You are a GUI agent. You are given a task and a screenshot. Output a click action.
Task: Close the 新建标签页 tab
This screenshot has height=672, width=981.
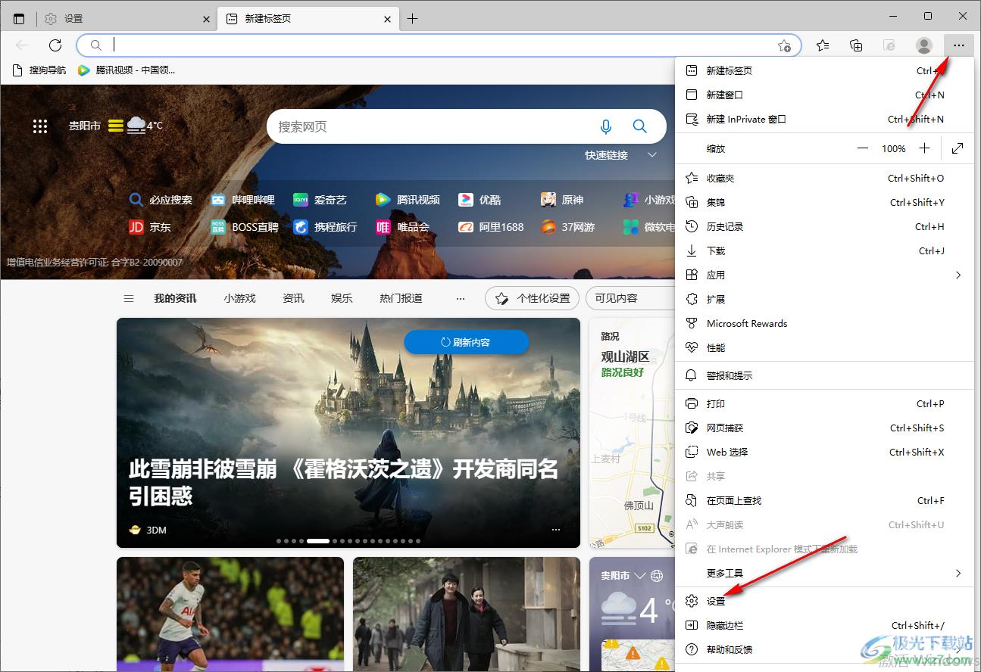pyautogui.click(x=387, y=19)
